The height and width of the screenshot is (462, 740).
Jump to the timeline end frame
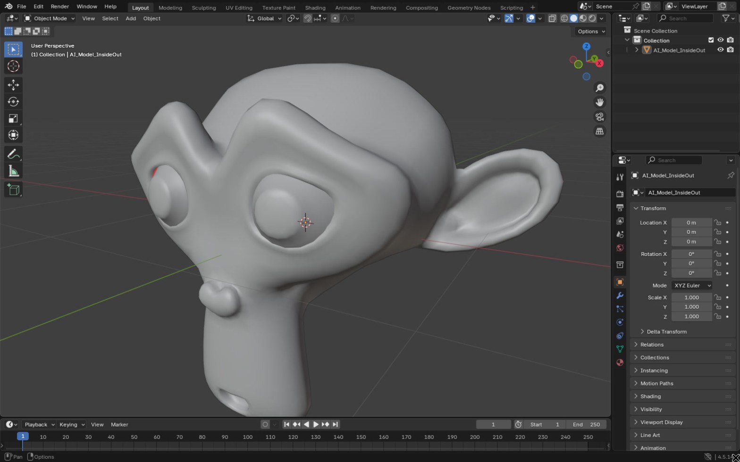click(x=335, y=425)
